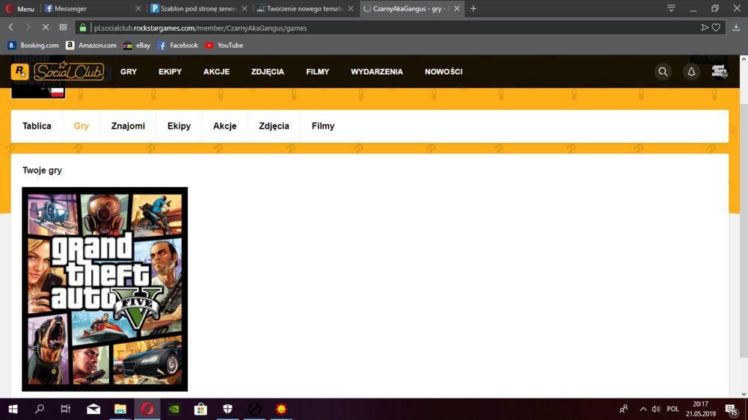This screenshot has width=748, height=420.
Task: Open ZDJĘCIA in top navigation
Action: [x=268, y=72]
